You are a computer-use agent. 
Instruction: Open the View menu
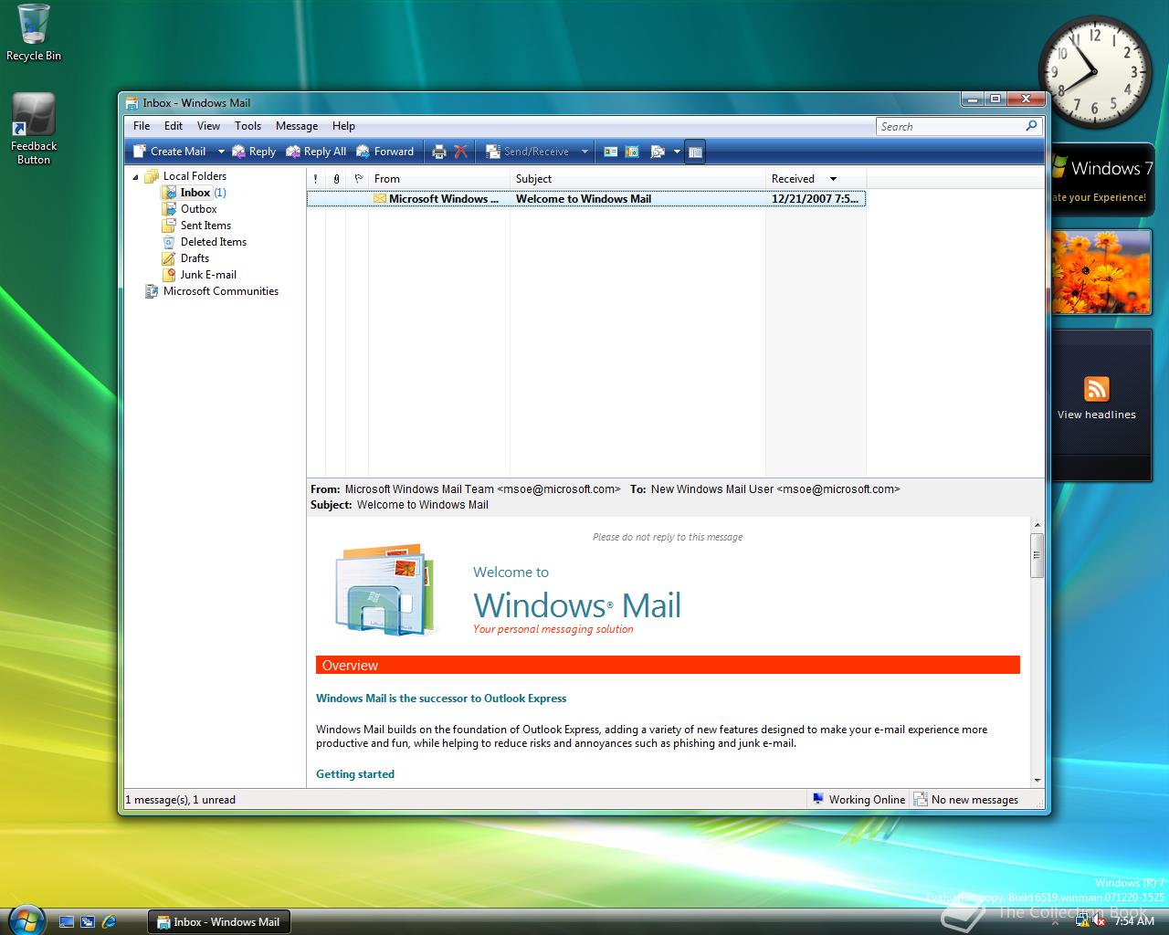coord(208,126)
